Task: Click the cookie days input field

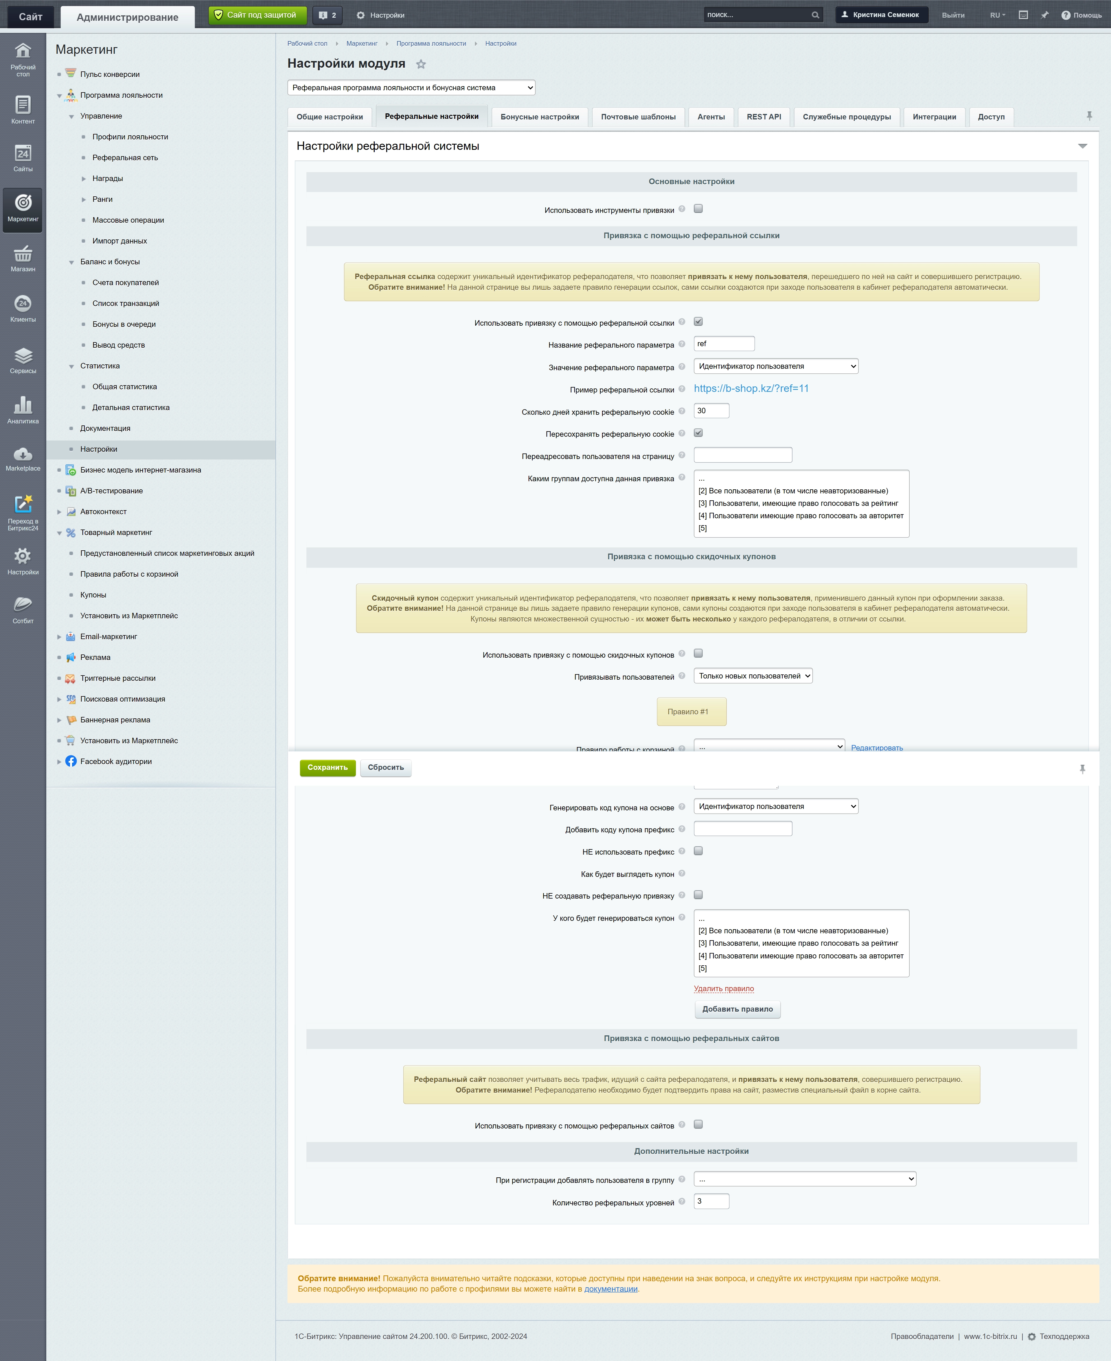Action: point(711,411)
